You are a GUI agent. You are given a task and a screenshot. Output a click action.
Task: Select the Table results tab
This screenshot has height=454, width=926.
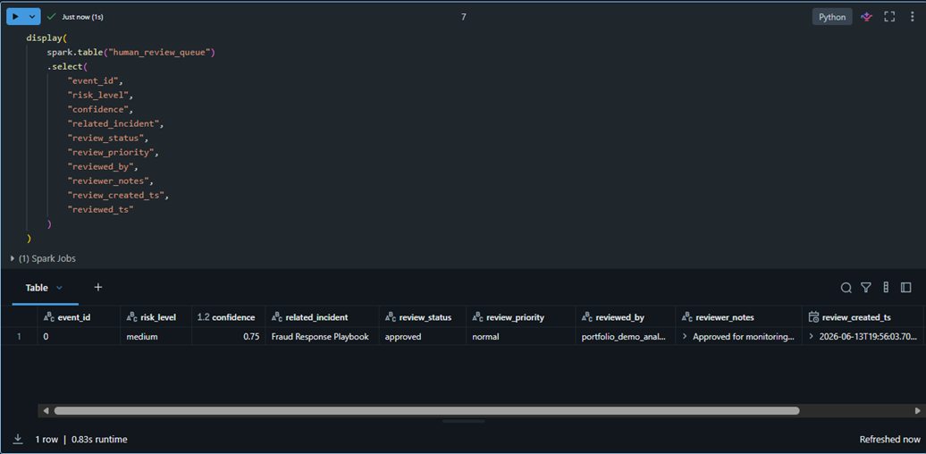(x=37, y=288)
